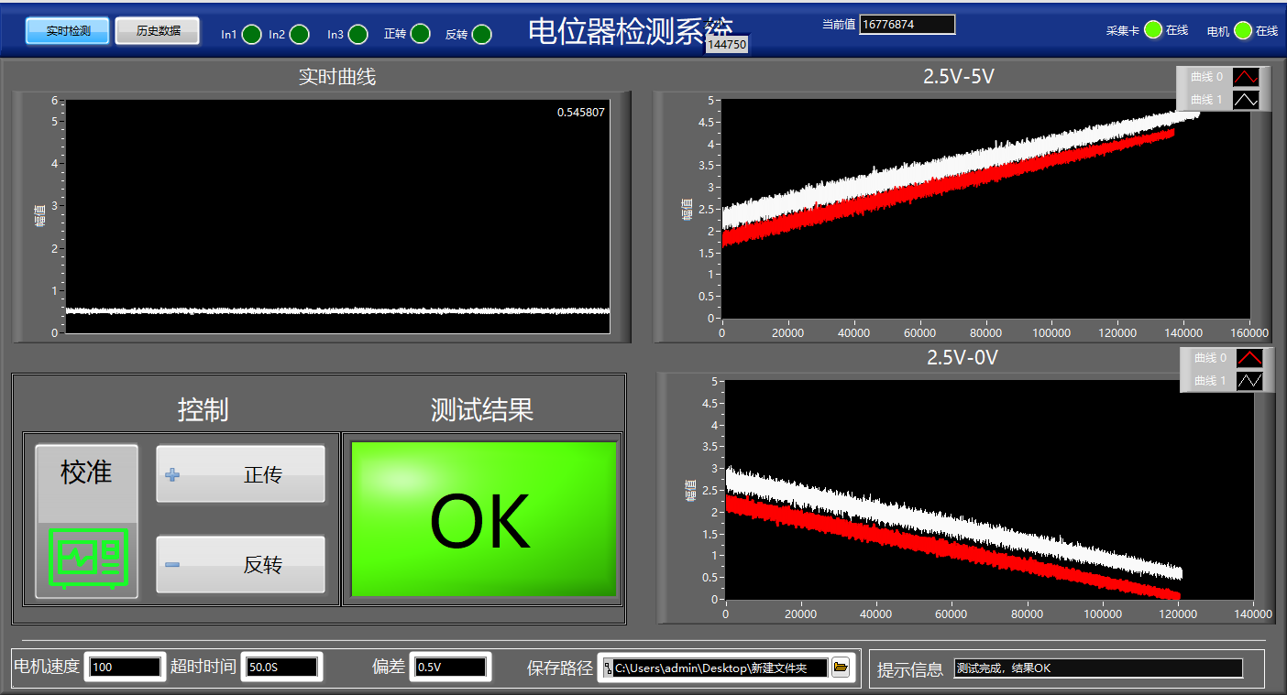Click the 采集卡 online status LED
The image size is (1287, 695).
[1153, 30]
